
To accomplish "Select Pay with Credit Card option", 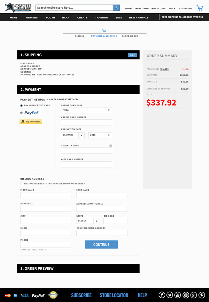I will click(x=21, y=105).
